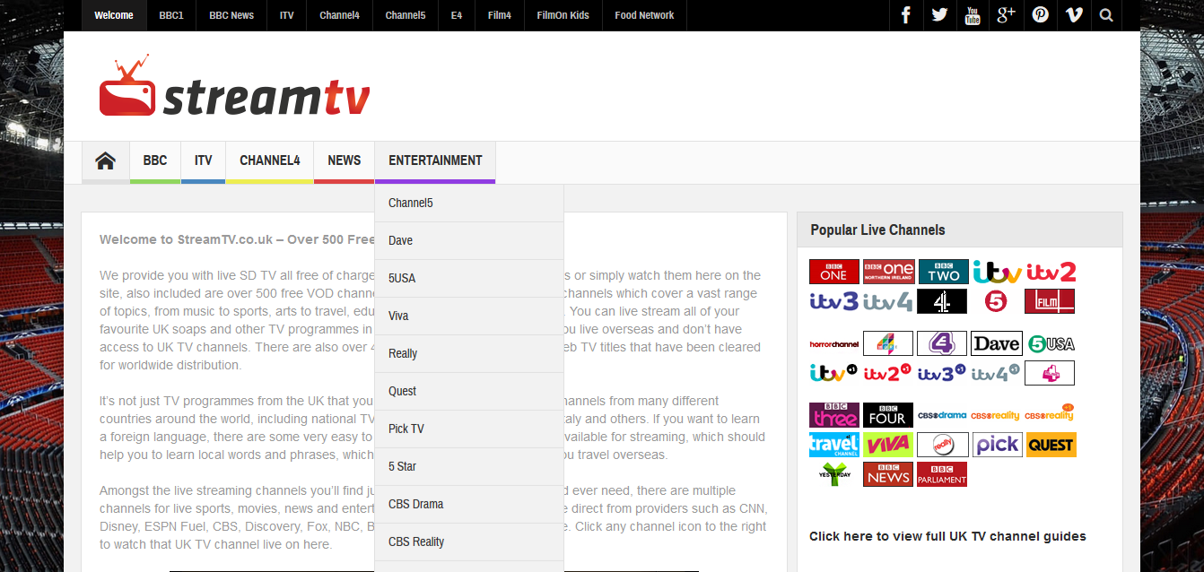Open the BBC1 link in the top bar
The width and height of the screenshot is (1204, 572).
(x=171, y=15)
